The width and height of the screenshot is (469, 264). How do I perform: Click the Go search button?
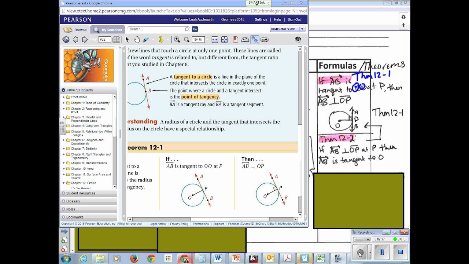195,29
